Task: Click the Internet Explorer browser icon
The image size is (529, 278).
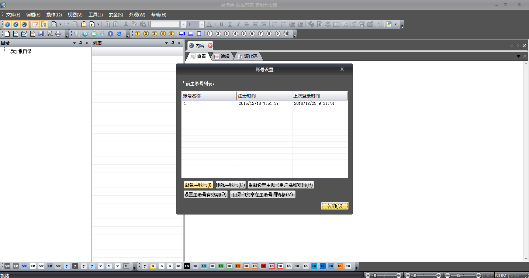Action: point(119,34)
